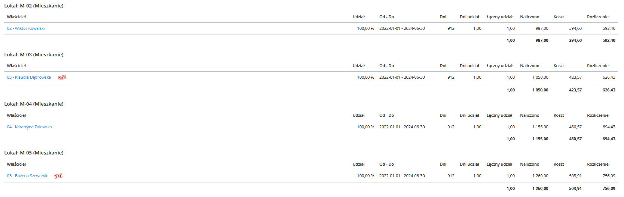Open owner link 04 - Katarzyna Zalewska
The width and height of the screenshot is (624, 197).
pyautogui.click(x=29, y=127)
